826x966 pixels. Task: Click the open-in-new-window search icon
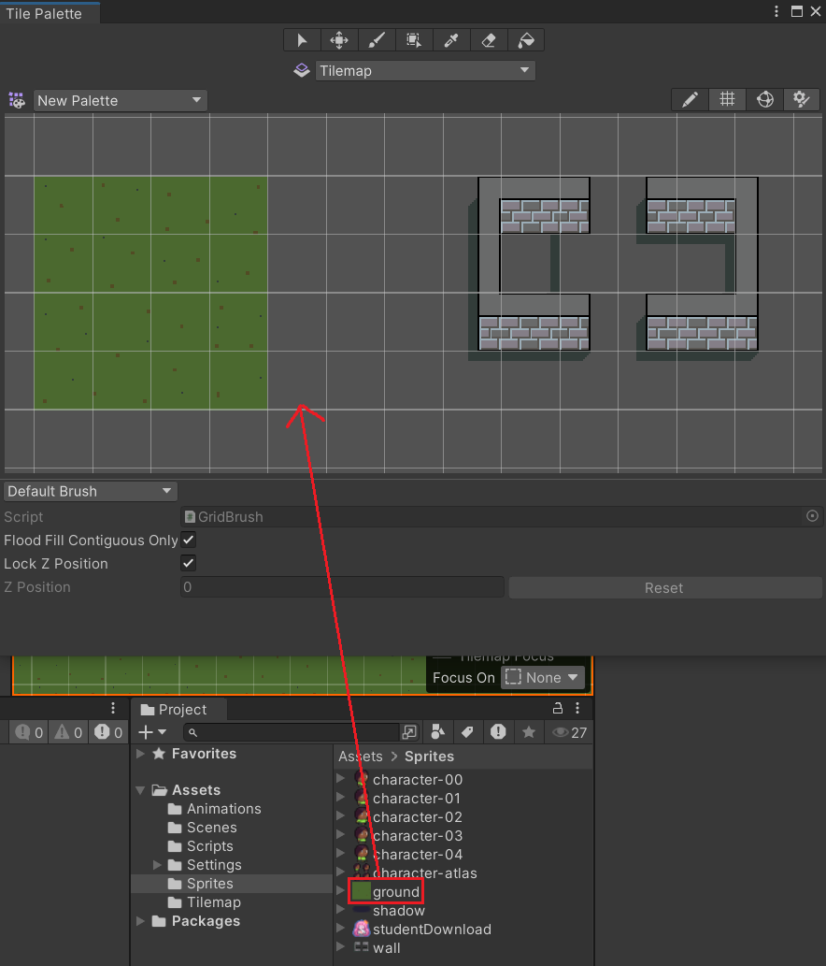click(x=409, y=732)
